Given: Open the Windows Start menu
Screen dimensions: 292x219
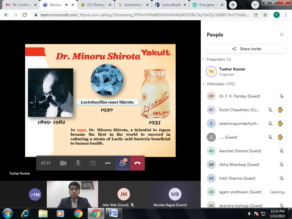Looking at the screenshot, I should tap(8, 213).
